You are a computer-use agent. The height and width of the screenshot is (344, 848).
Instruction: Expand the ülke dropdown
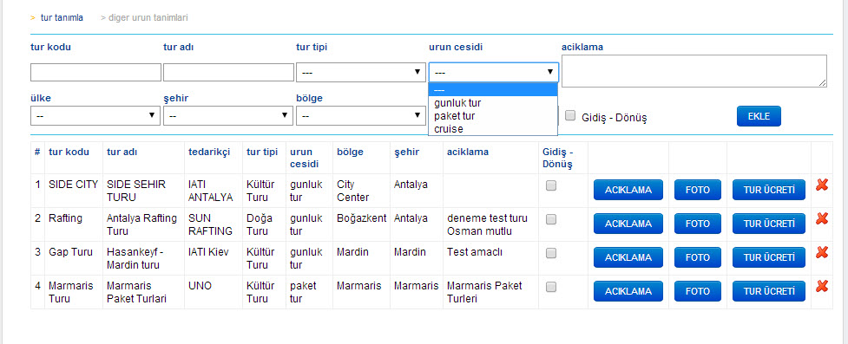point(95,115)
